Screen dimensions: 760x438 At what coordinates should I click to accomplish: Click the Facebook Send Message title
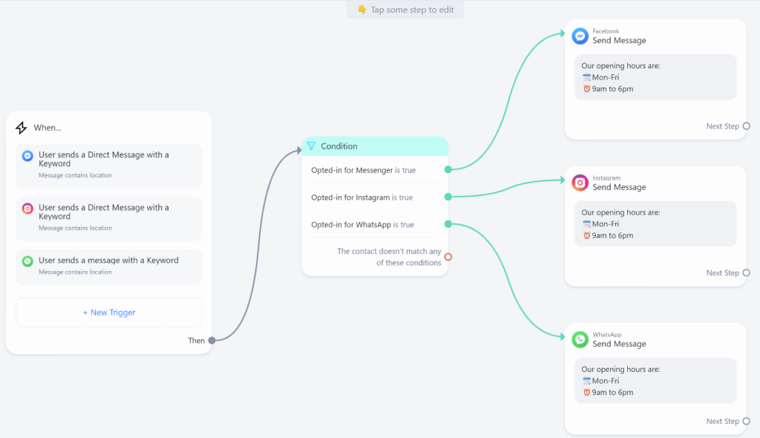pos(619,40)
